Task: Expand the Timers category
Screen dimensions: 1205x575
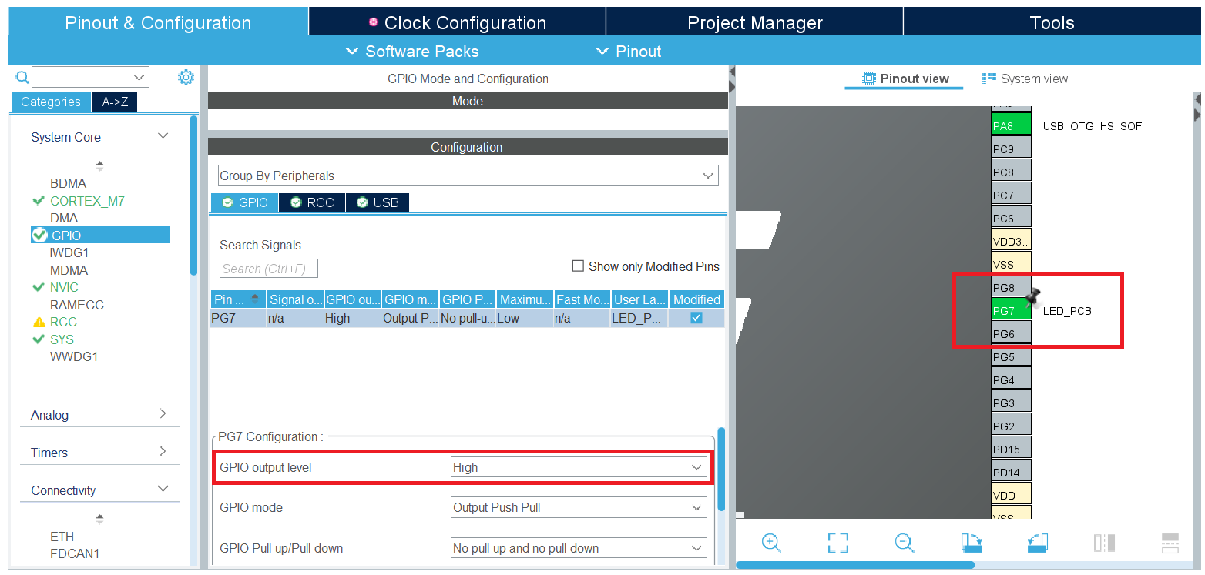Action: tap(99, 453)
